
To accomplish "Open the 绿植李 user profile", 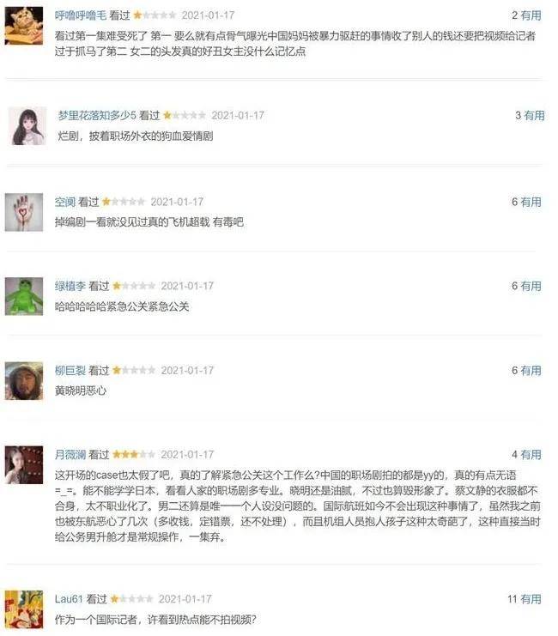I will point(70,287).
